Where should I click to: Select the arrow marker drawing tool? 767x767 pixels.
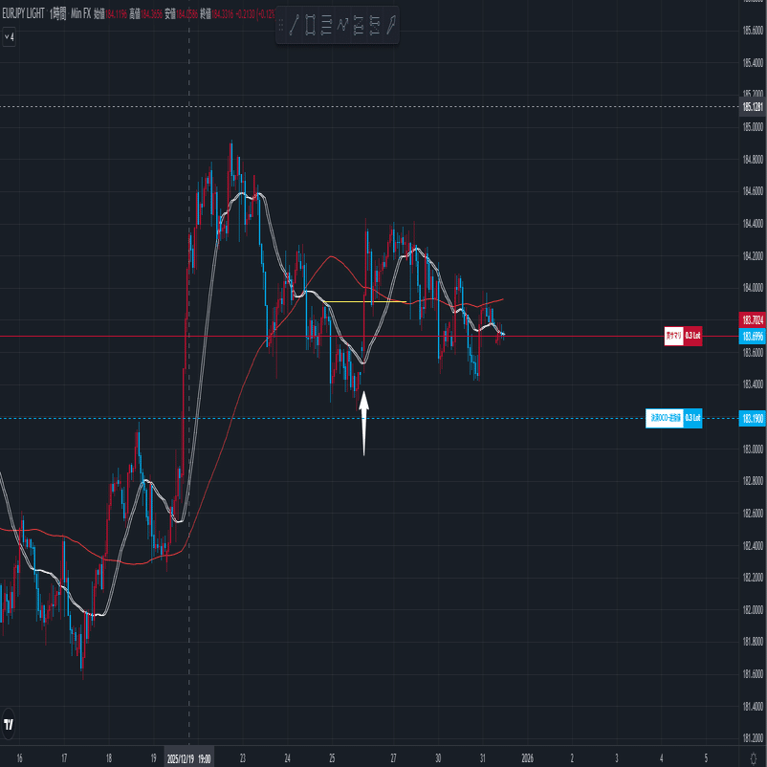pos(390,24)
